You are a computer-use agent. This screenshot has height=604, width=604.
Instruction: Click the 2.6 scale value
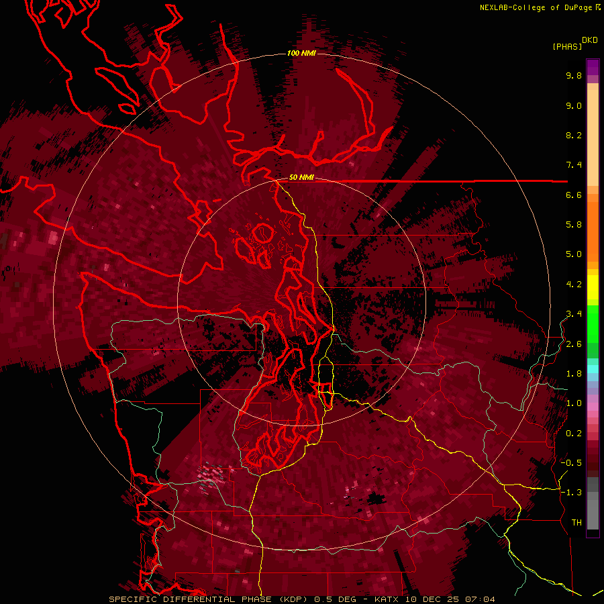574,344
